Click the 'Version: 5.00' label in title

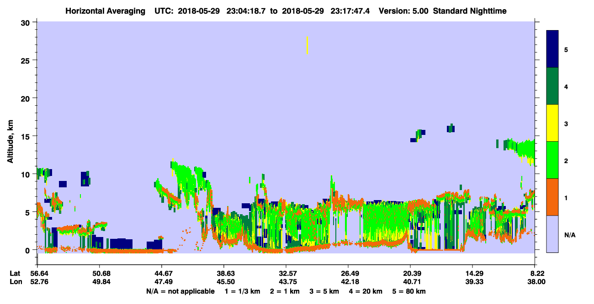(x=403, y=10)
